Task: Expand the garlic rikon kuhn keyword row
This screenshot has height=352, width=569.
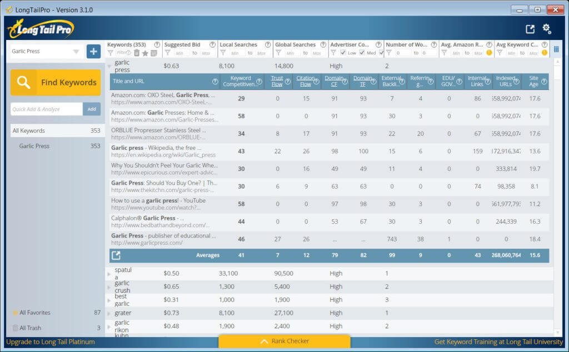Action: pos(109,326)
